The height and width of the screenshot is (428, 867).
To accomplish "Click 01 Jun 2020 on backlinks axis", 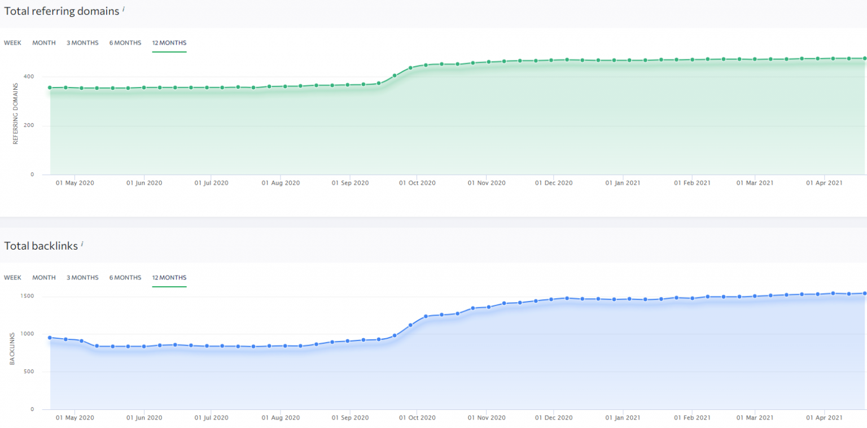I will tap(144, 417).
